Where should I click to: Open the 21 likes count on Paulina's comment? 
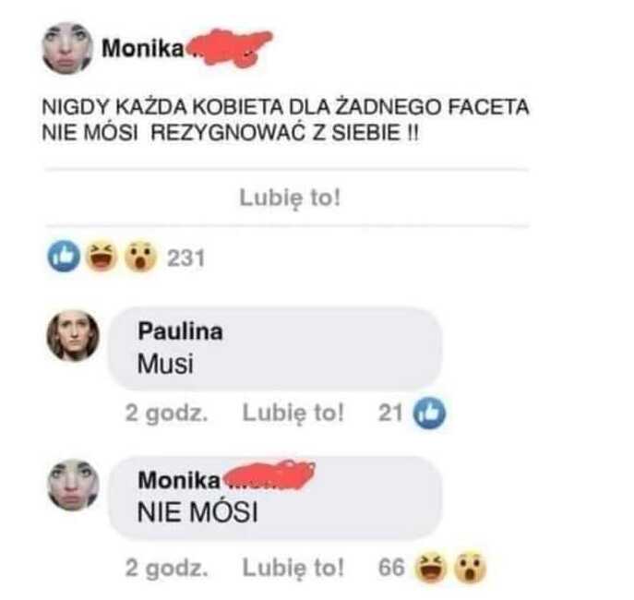pos(390,414)
